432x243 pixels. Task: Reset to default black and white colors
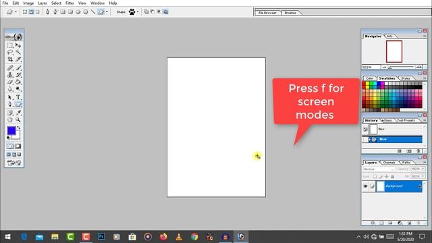click(9, 138)
